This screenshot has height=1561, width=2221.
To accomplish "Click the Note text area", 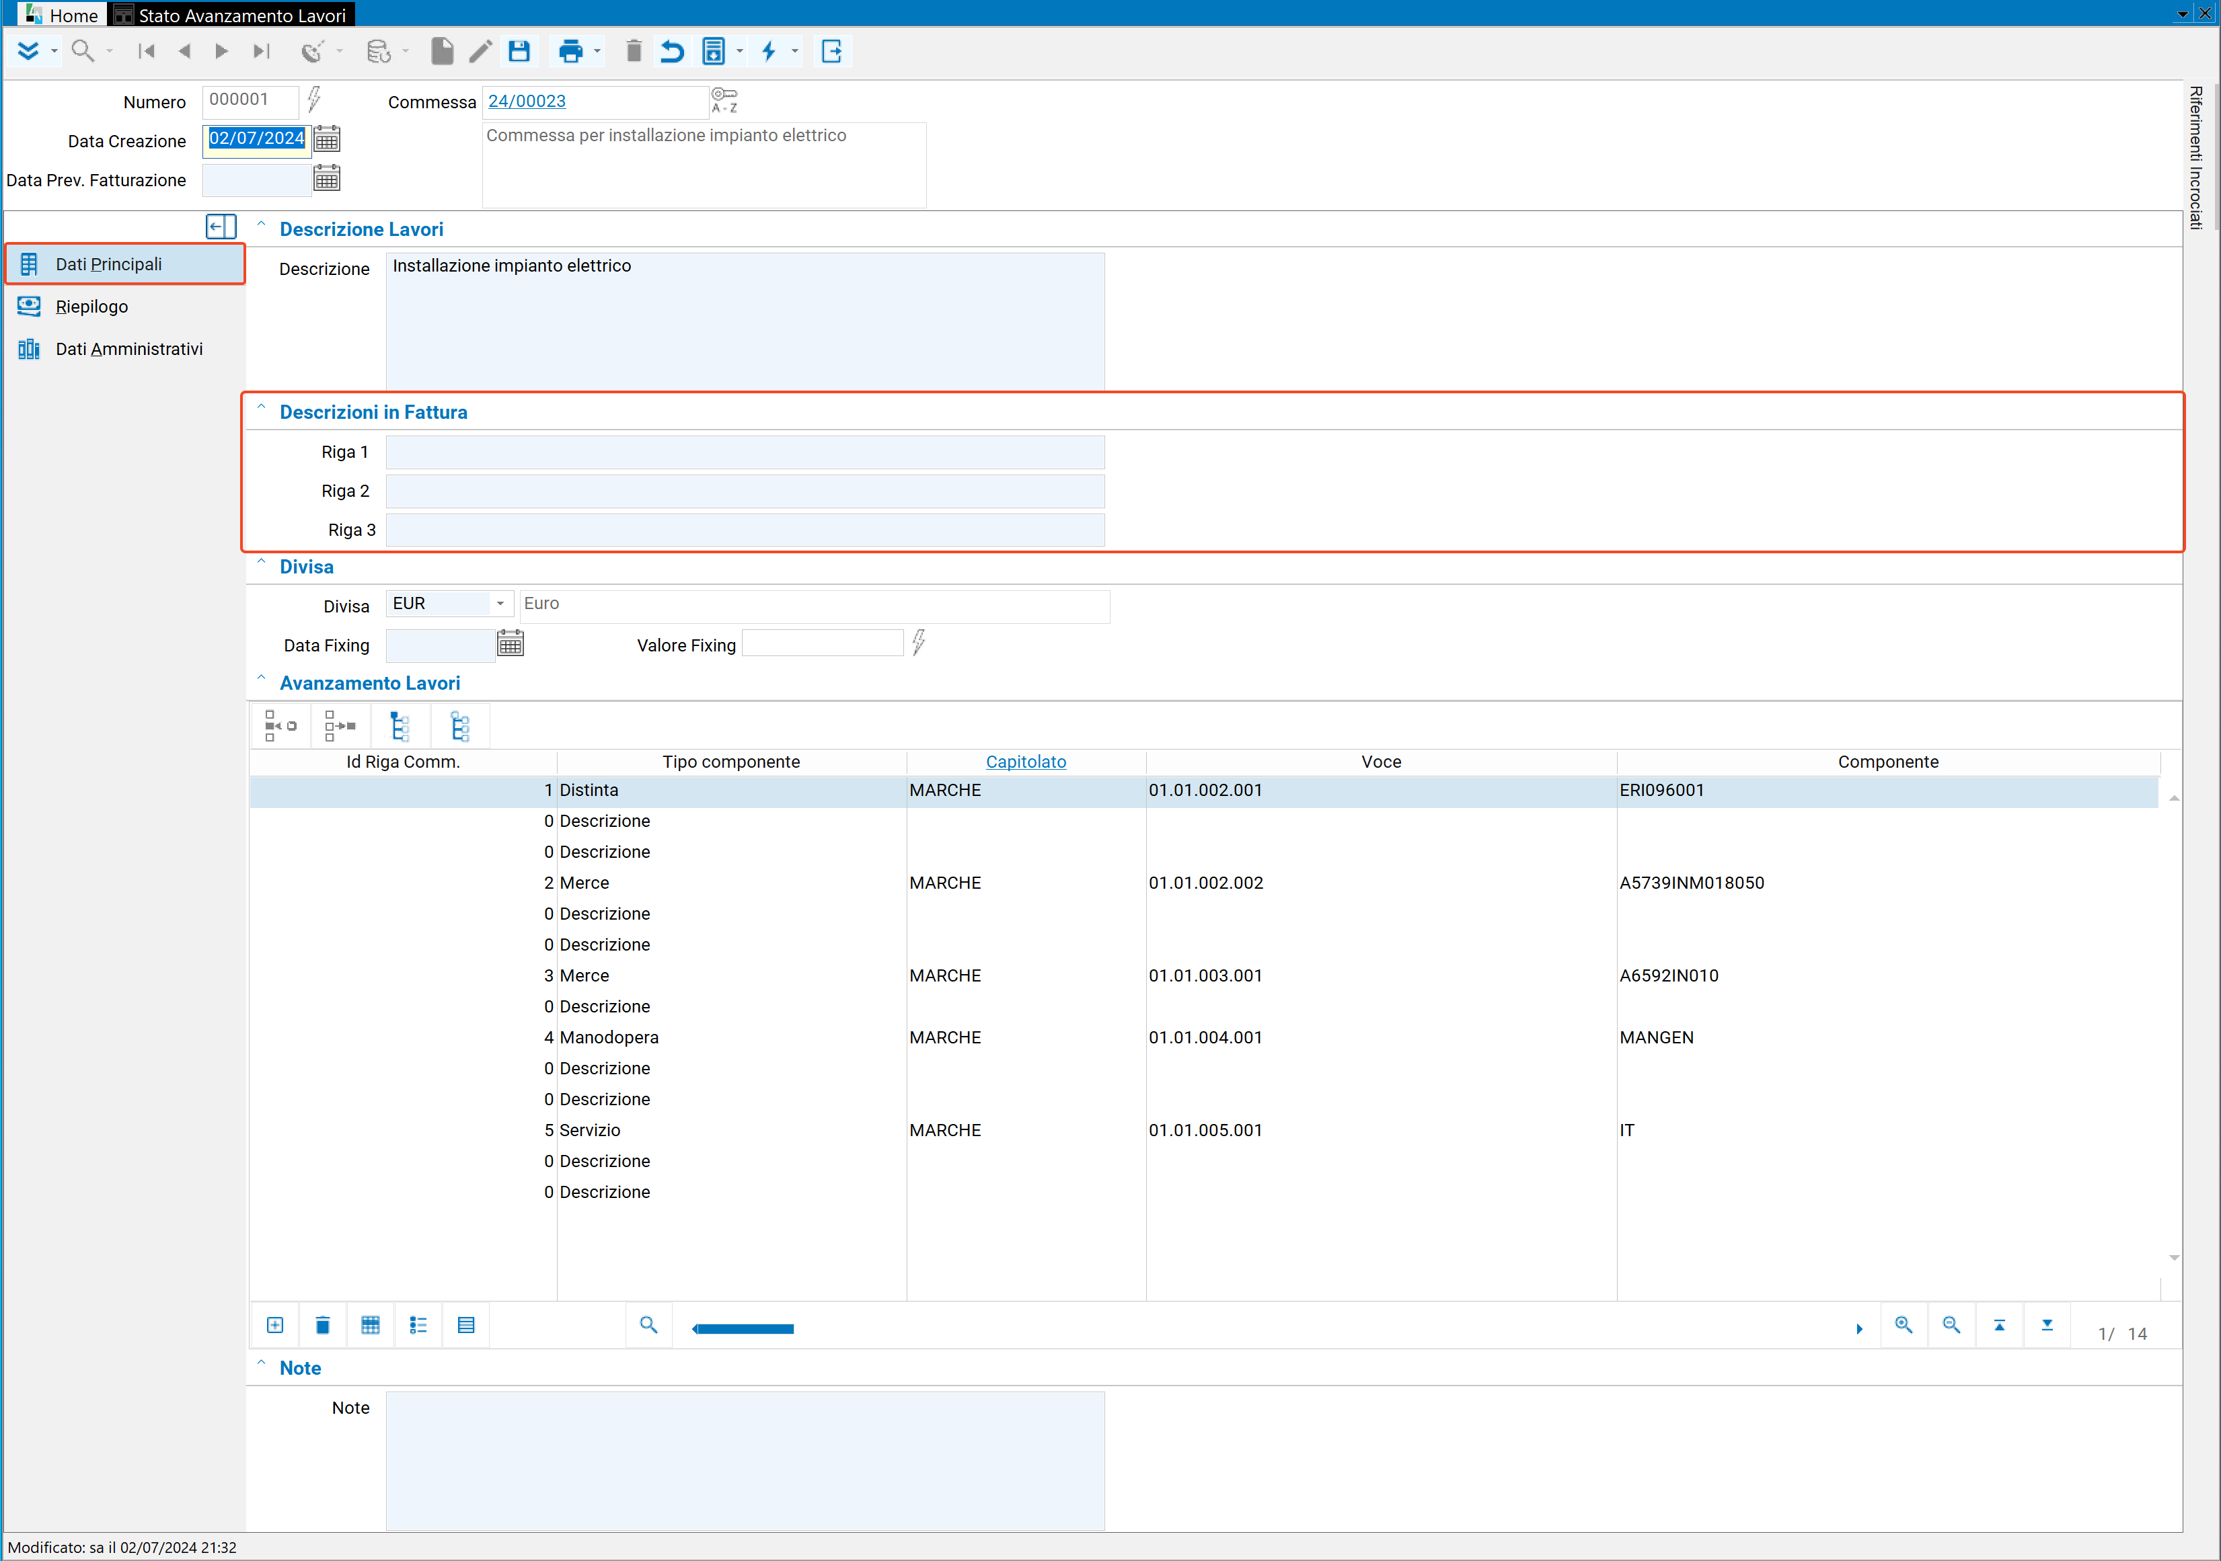I will [x=745, y=1460].
